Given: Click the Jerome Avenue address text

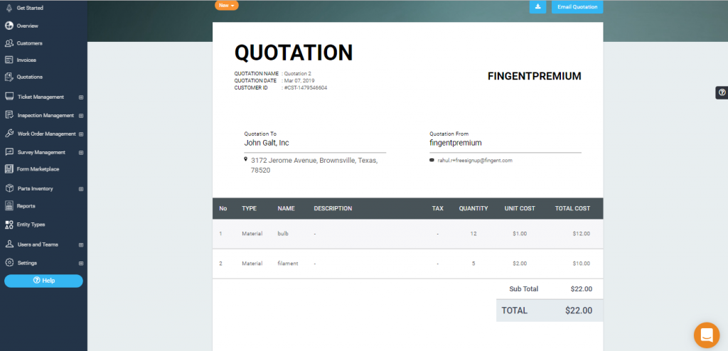Looking at the screenshot, I should pyautogui.click(x=314, y=166).
